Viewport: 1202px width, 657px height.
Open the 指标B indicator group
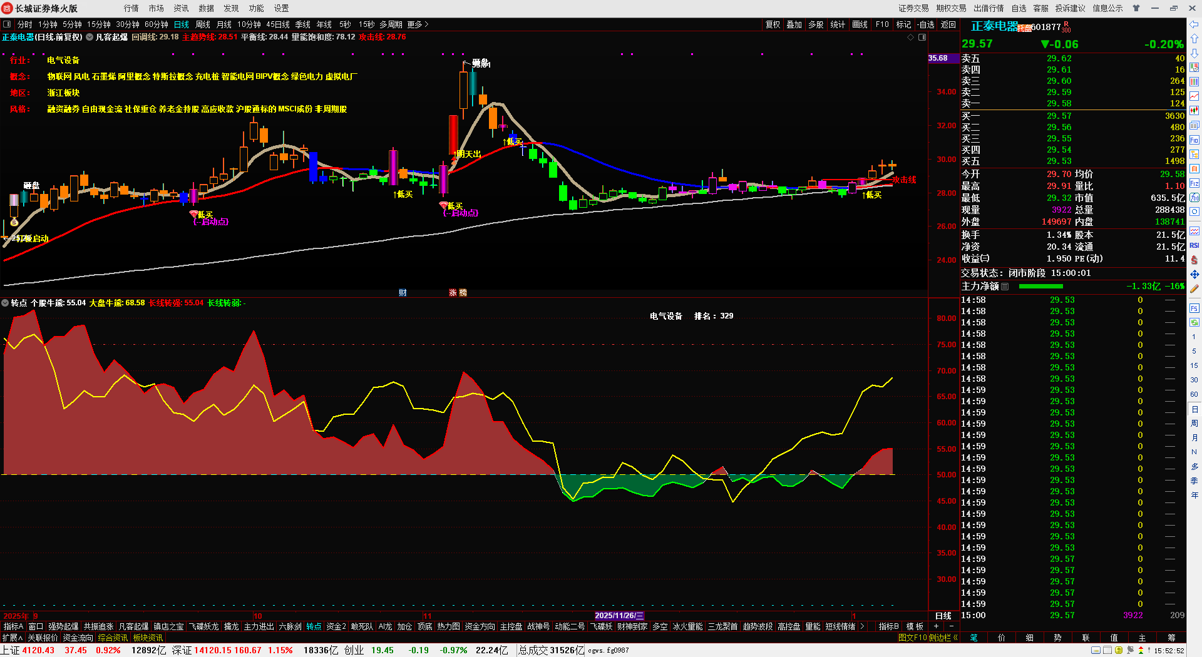888,626
